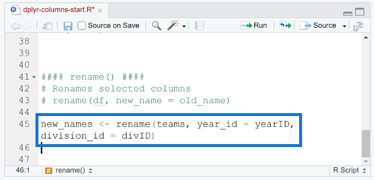Expand code tools dropdown arrow
The image size is (374, 180).
(x=184, y=26)
